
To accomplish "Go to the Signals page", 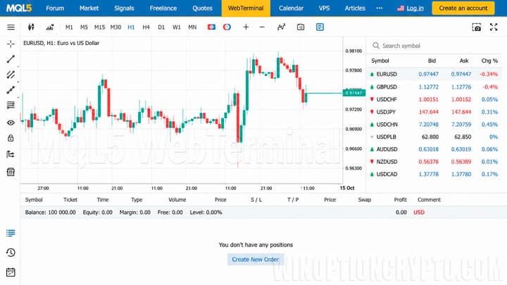I will [x=124, y=8].
